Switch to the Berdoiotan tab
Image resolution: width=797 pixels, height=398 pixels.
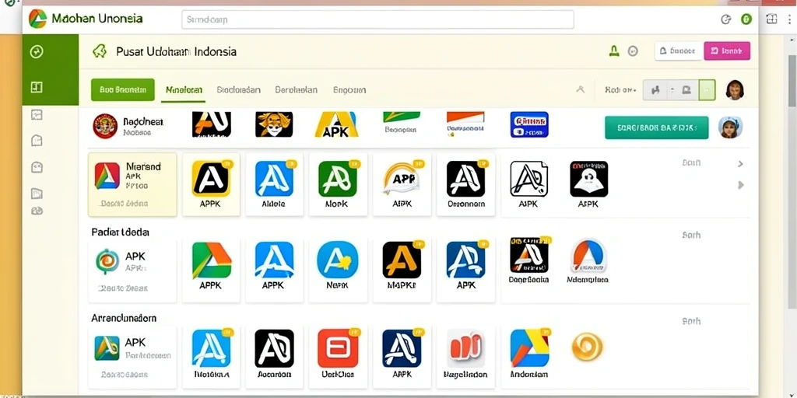coord(296,90)
